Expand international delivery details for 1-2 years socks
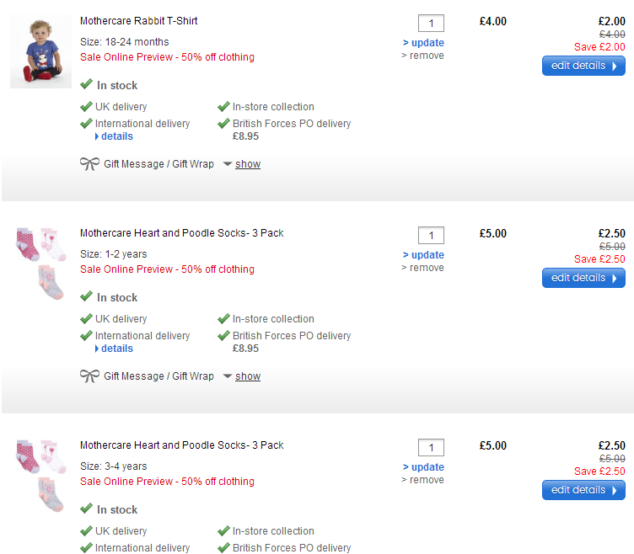Screen dimensions: 634x554 (116, 349)
